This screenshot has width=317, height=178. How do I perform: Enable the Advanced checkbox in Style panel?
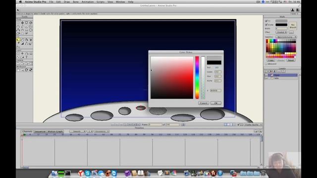266,64
